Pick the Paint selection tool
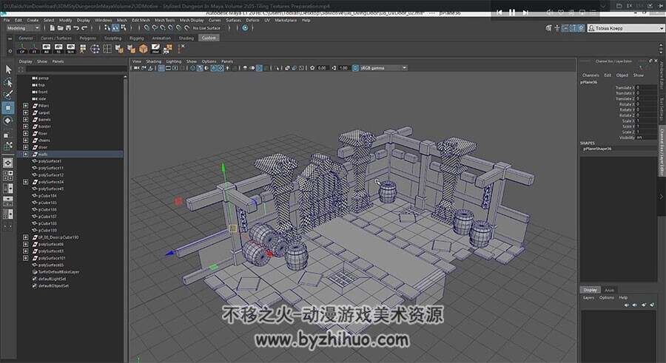The width and height of the screenshot is (666, 363). click(x=8, y=95)
